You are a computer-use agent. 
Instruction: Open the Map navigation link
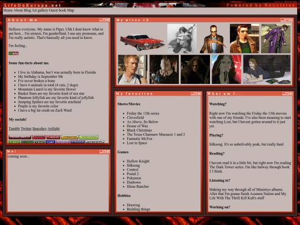click(x=71, y=11)
